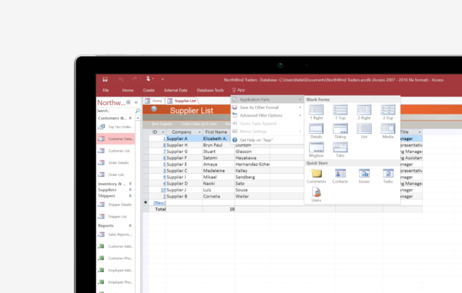This screenshot has height=293, width=462.
Task: Insert the Msgbox blank form
Action: (x=316, y=150)
